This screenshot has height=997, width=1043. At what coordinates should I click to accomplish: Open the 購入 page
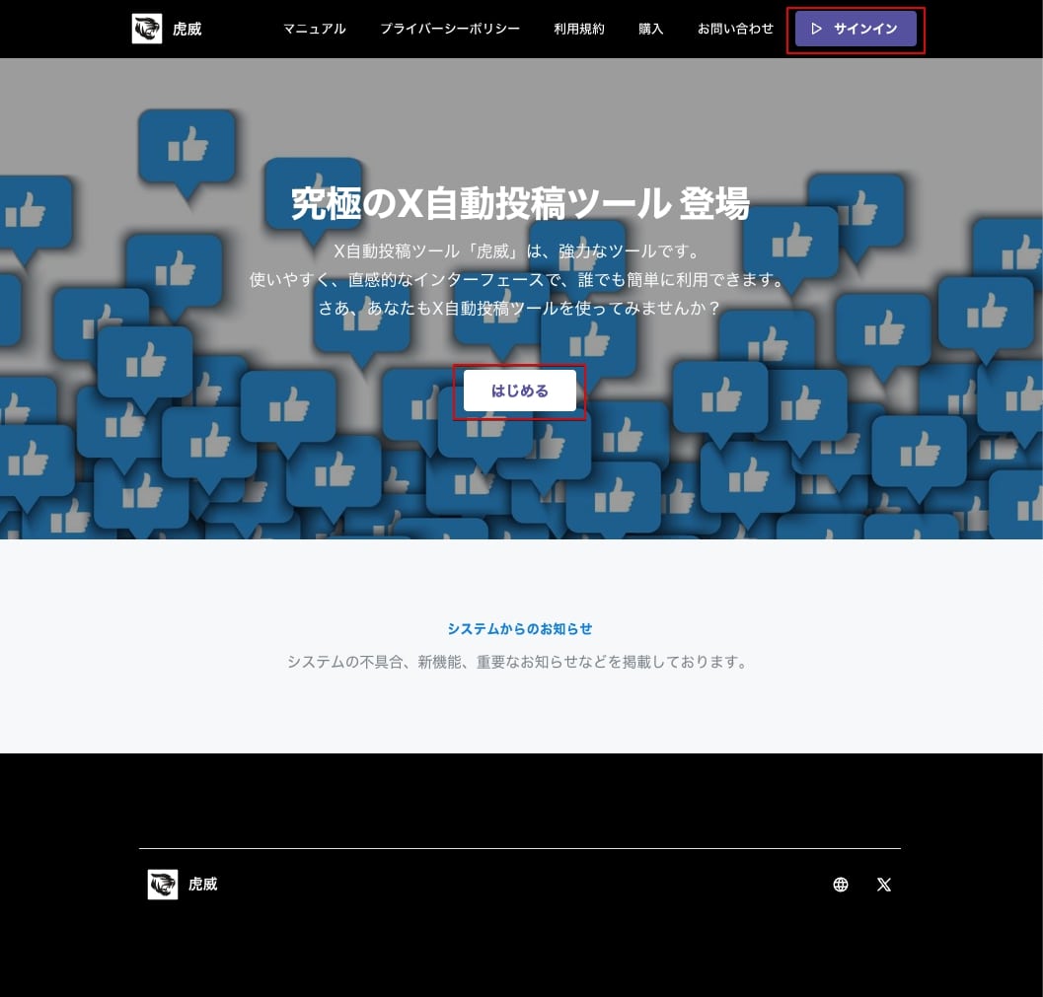click(650, 29)
